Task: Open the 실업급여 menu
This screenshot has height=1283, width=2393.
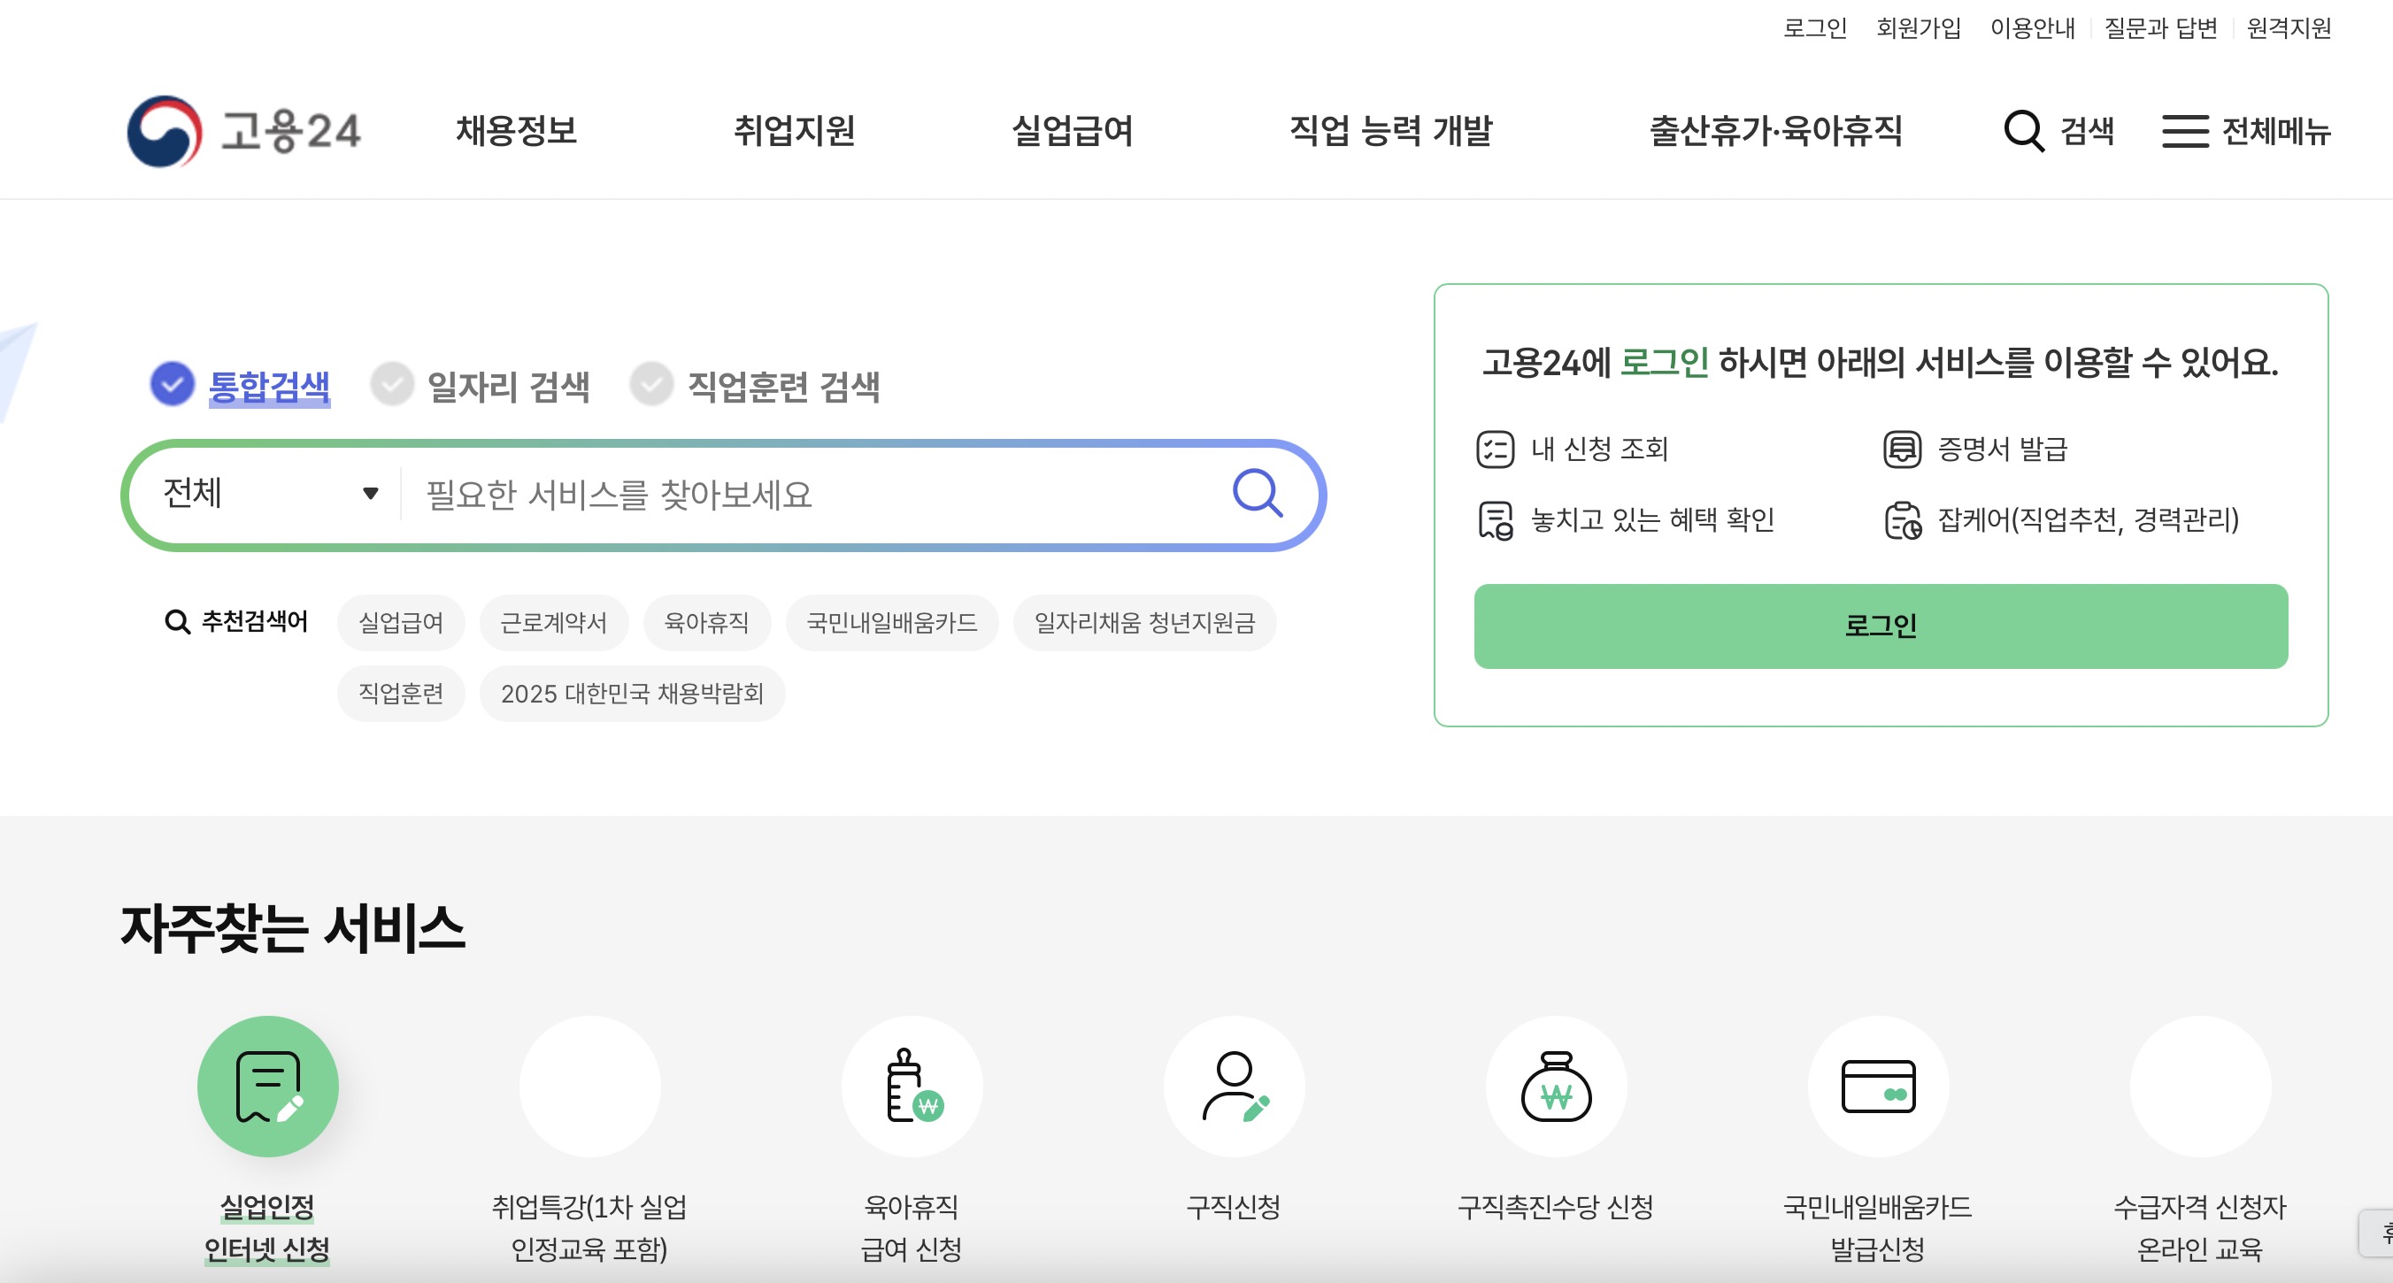Action: pyautogui.click(x=1072, y=131)
